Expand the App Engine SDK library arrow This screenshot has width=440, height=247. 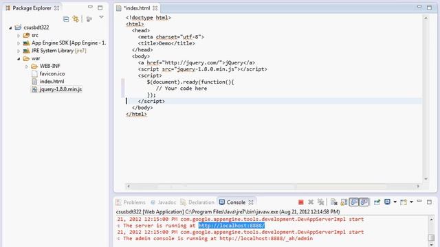click(19, 43)
